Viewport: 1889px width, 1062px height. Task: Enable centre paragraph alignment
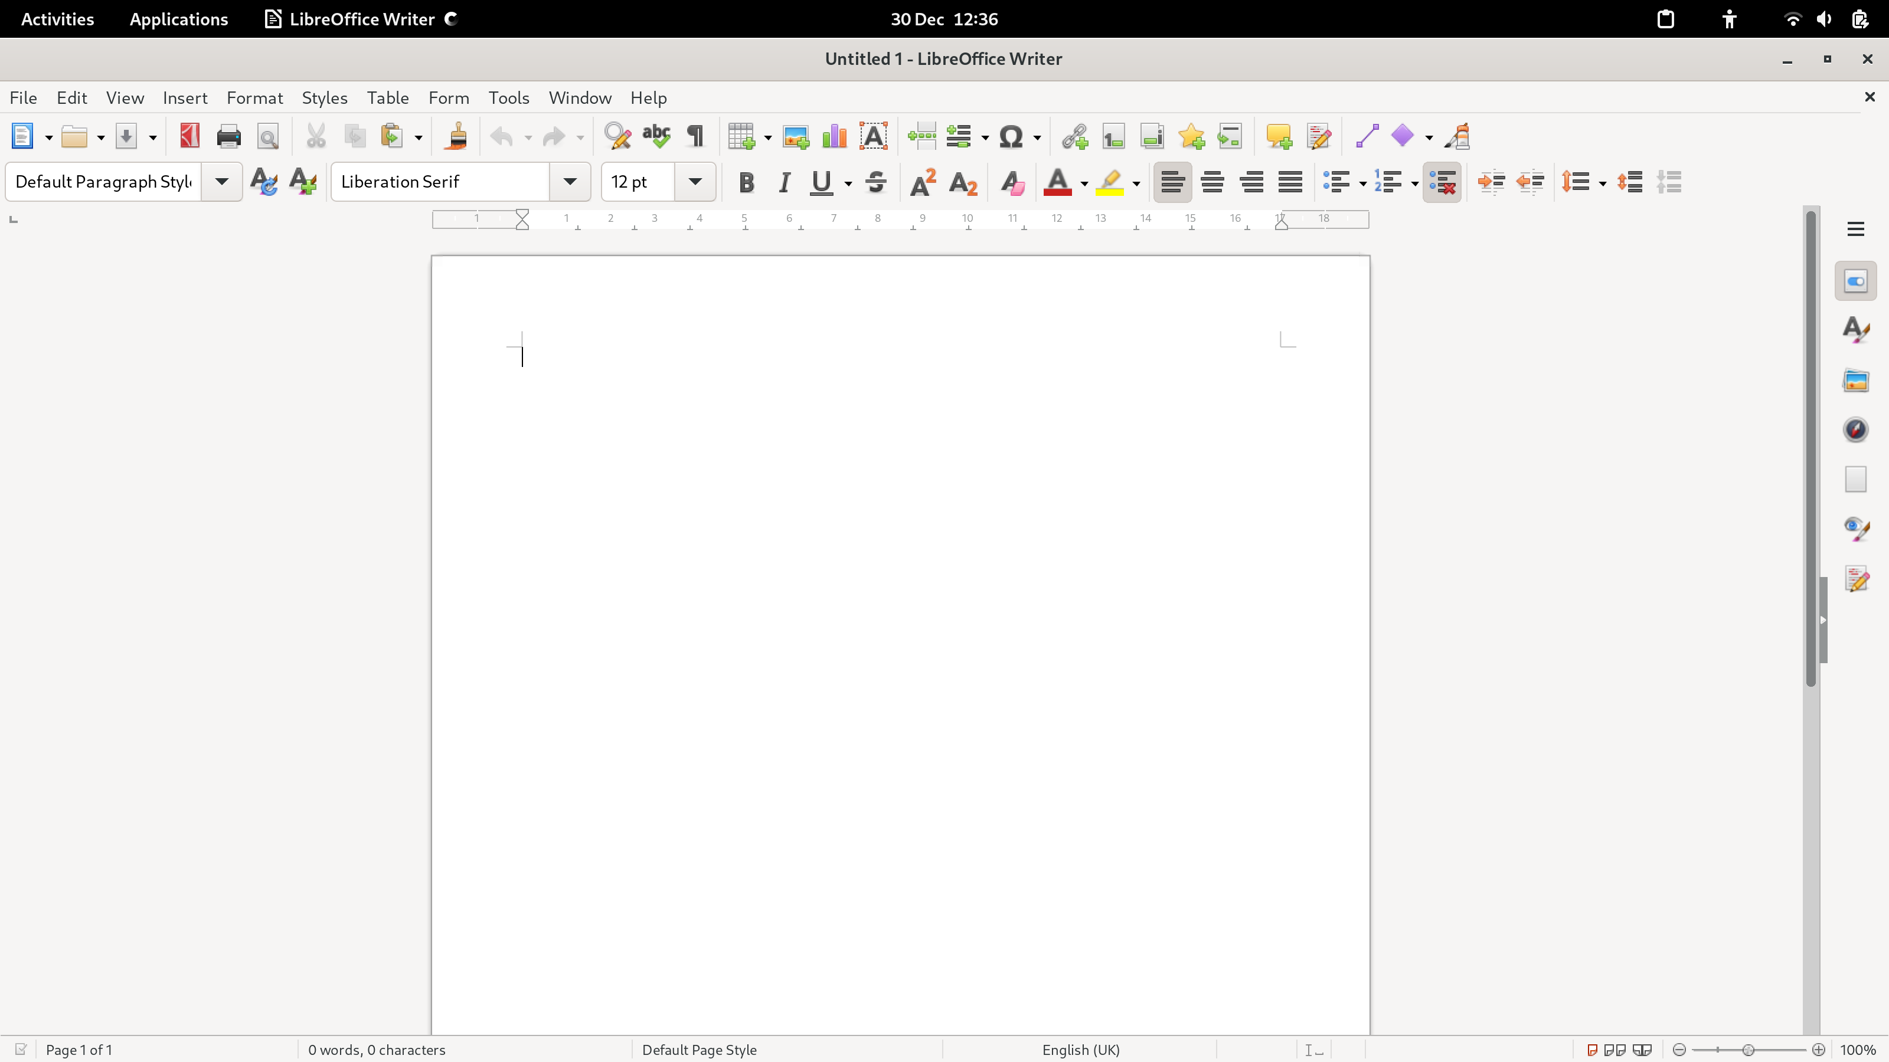1212,182
